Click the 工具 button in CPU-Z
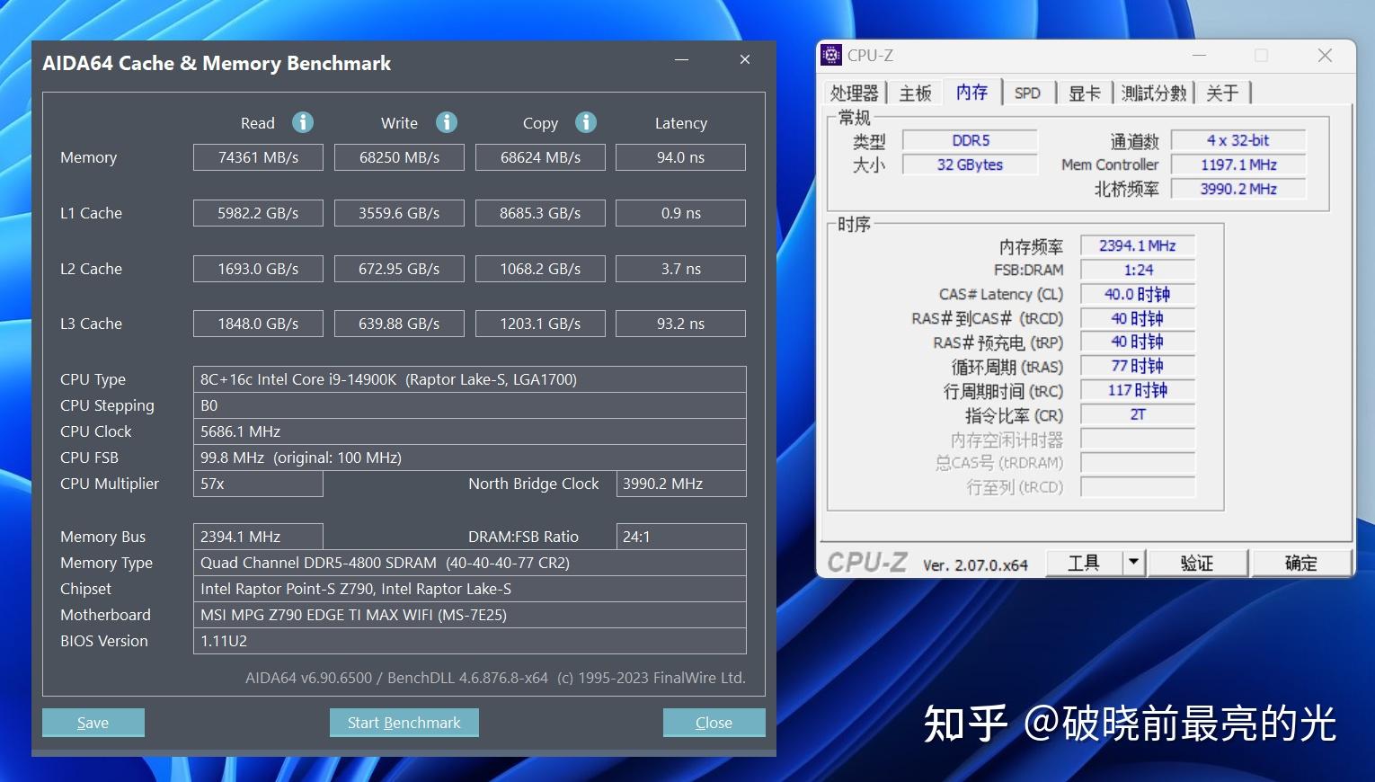Screen dimensions: 1375x782 click(1084, 563)
